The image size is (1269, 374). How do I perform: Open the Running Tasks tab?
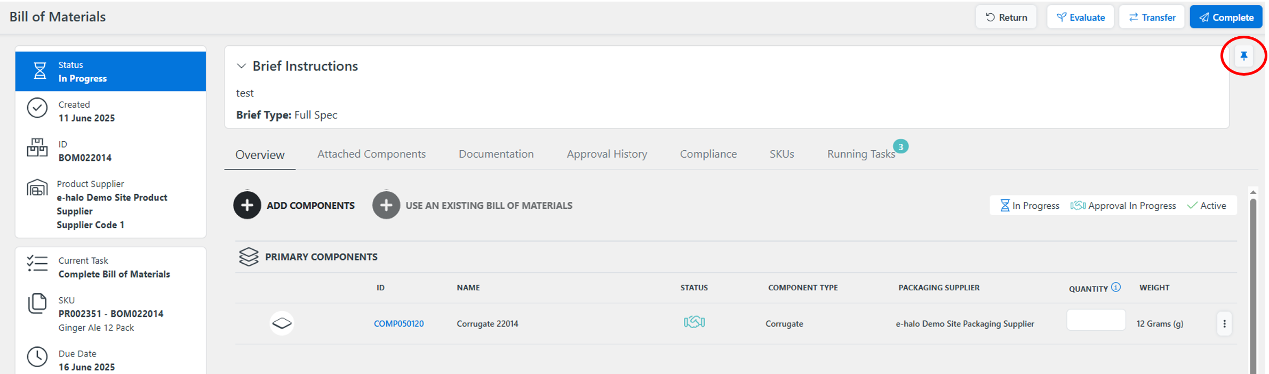click(860, 154)
